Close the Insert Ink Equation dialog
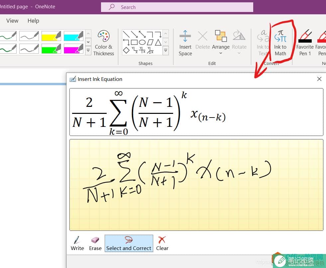The height and width of the screenshot is (268, 326). click(319, 79)
